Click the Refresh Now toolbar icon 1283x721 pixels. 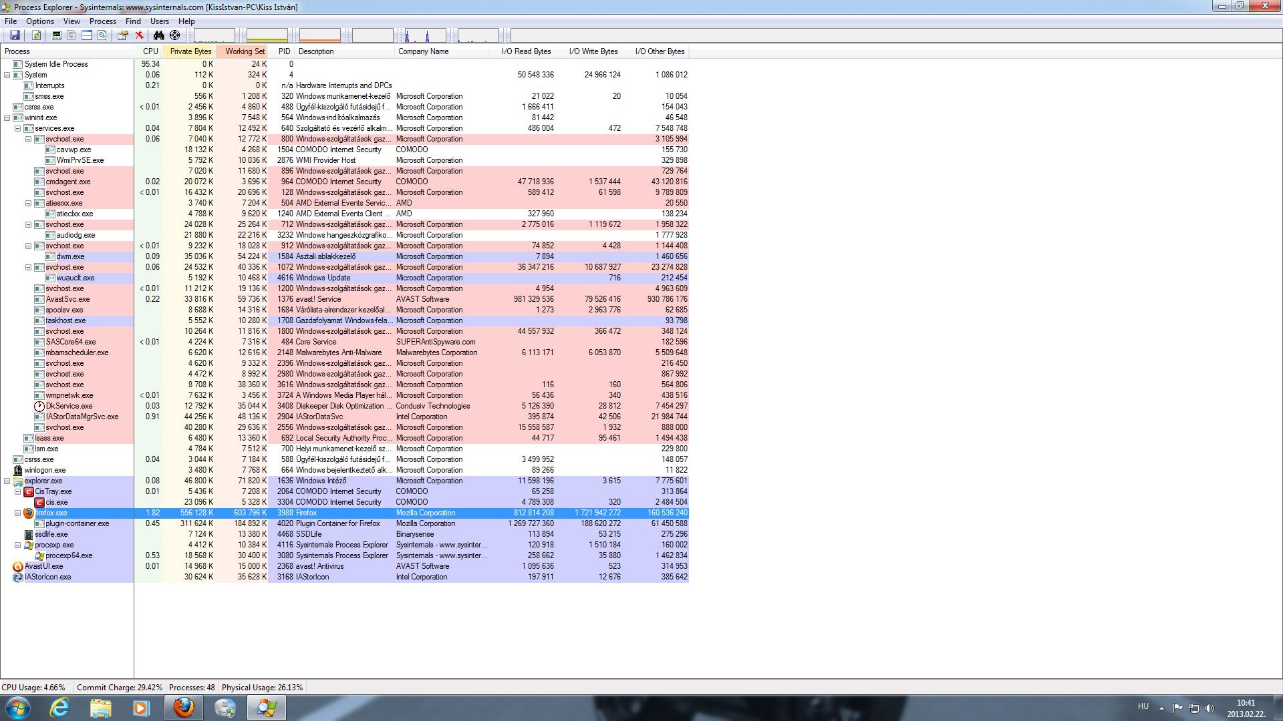[37, 35]
